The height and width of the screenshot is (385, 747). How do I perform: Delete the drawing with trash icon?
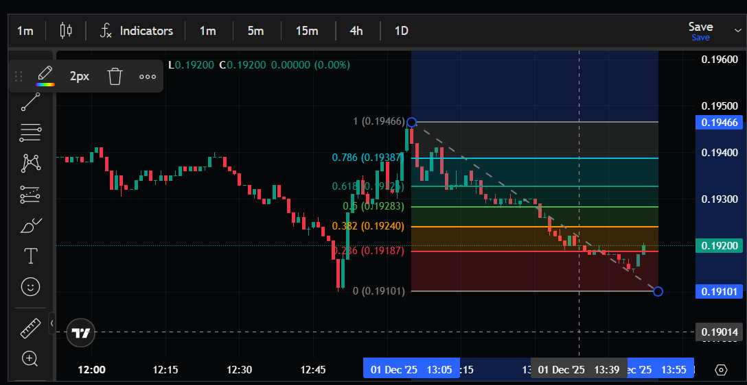click(x=115, y=76)
